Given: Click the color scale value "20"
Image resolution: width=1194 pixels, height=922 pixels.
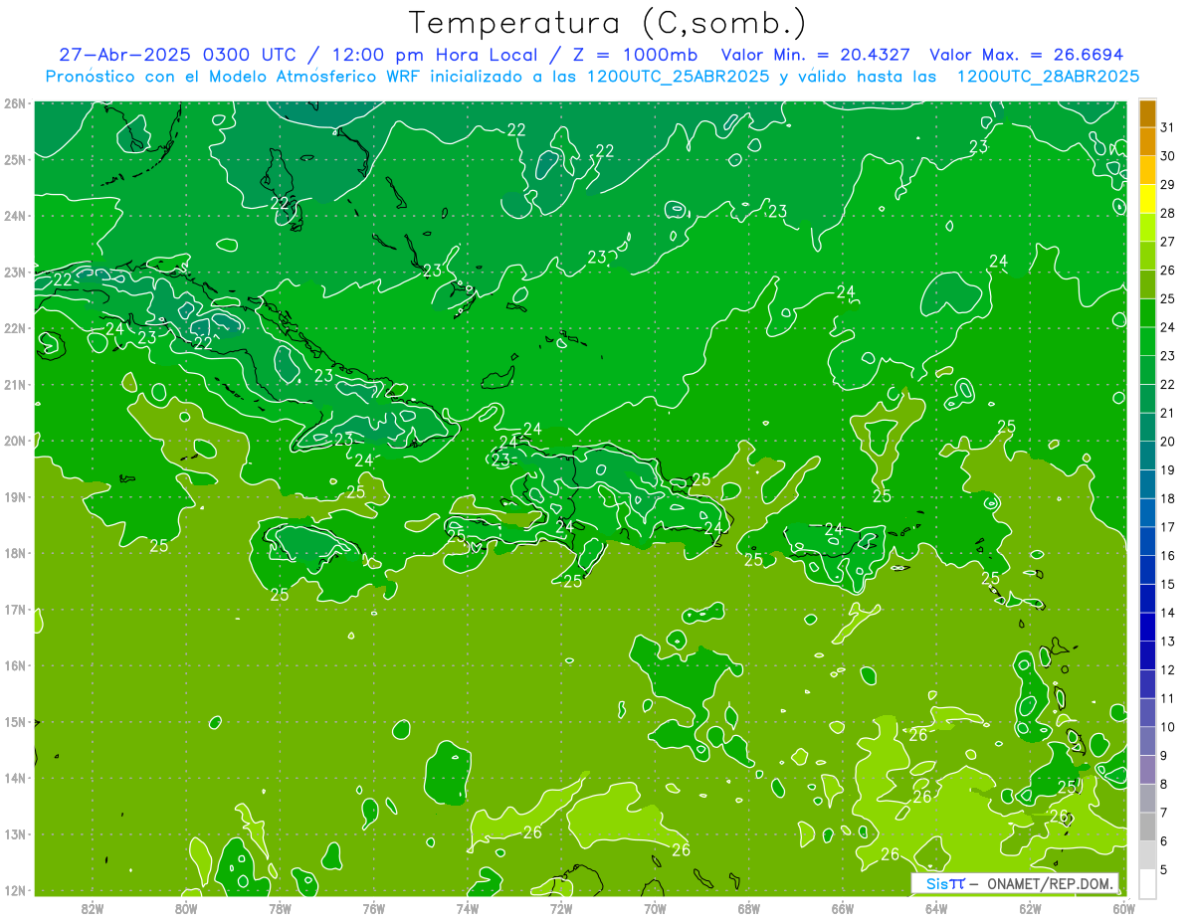Looking at the screenshot, I should tap(1168, 442).
